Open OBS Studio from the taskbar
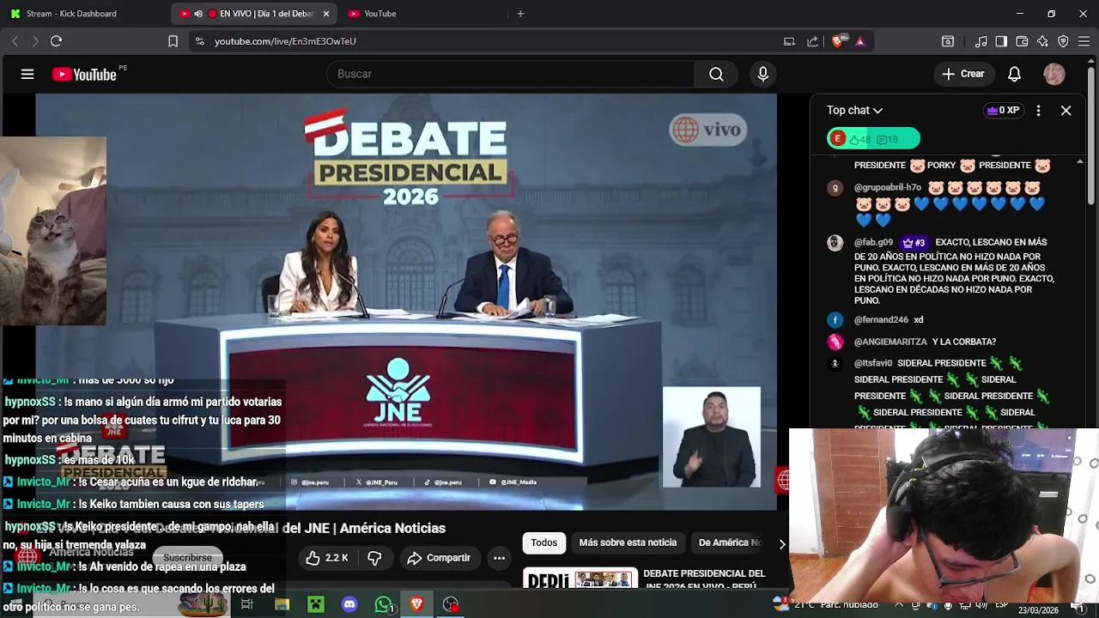 click(x=451, y=604)
